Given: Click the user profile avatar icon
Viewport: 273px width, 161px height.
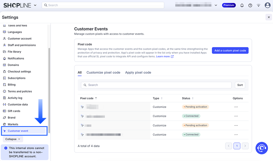Looking at the screenshot, I should point(267,5).
